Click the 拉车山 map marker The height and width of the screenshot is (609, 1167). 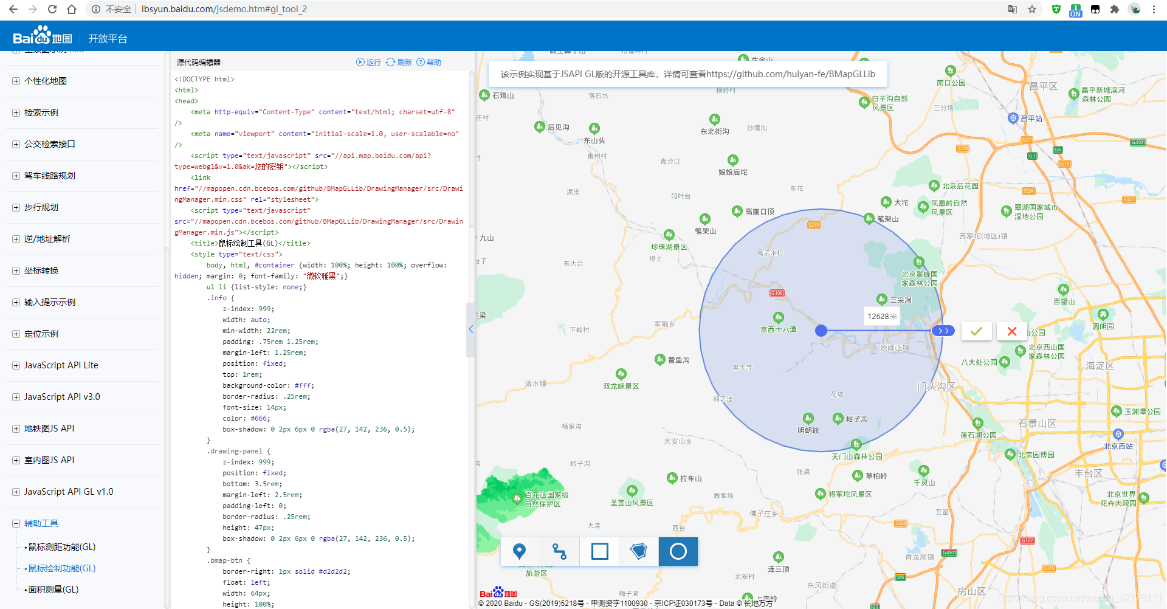click(672, 478)
